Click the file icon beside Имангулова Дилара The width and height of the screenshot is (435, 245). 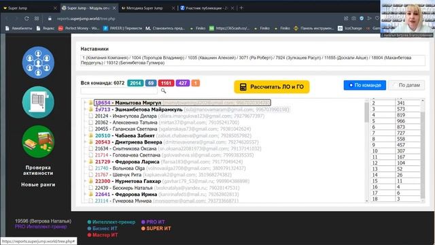[90, 116]
